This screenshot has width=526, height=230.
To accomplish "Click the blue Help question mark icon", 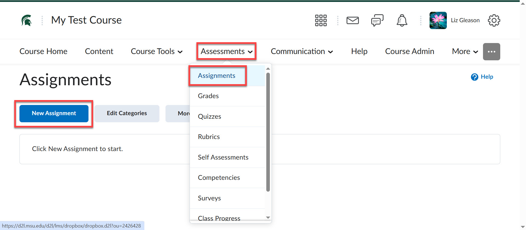I will click(x=474, y=77).
